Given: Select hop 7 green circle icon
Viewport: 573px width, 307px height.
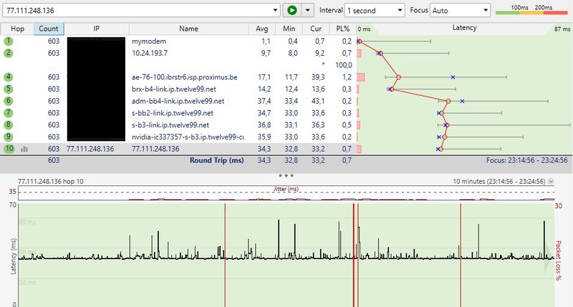Looking at the screenshot, I should coord(9,113).
